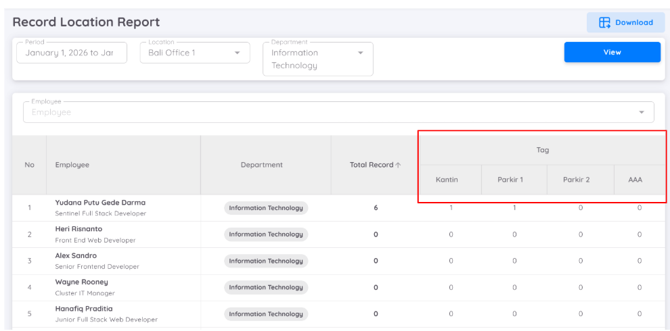Image resolution: width=670 pixels, height=331 pixels.
Task: Open the Department dropdown showing Information Technology
Action: point(318,59)
